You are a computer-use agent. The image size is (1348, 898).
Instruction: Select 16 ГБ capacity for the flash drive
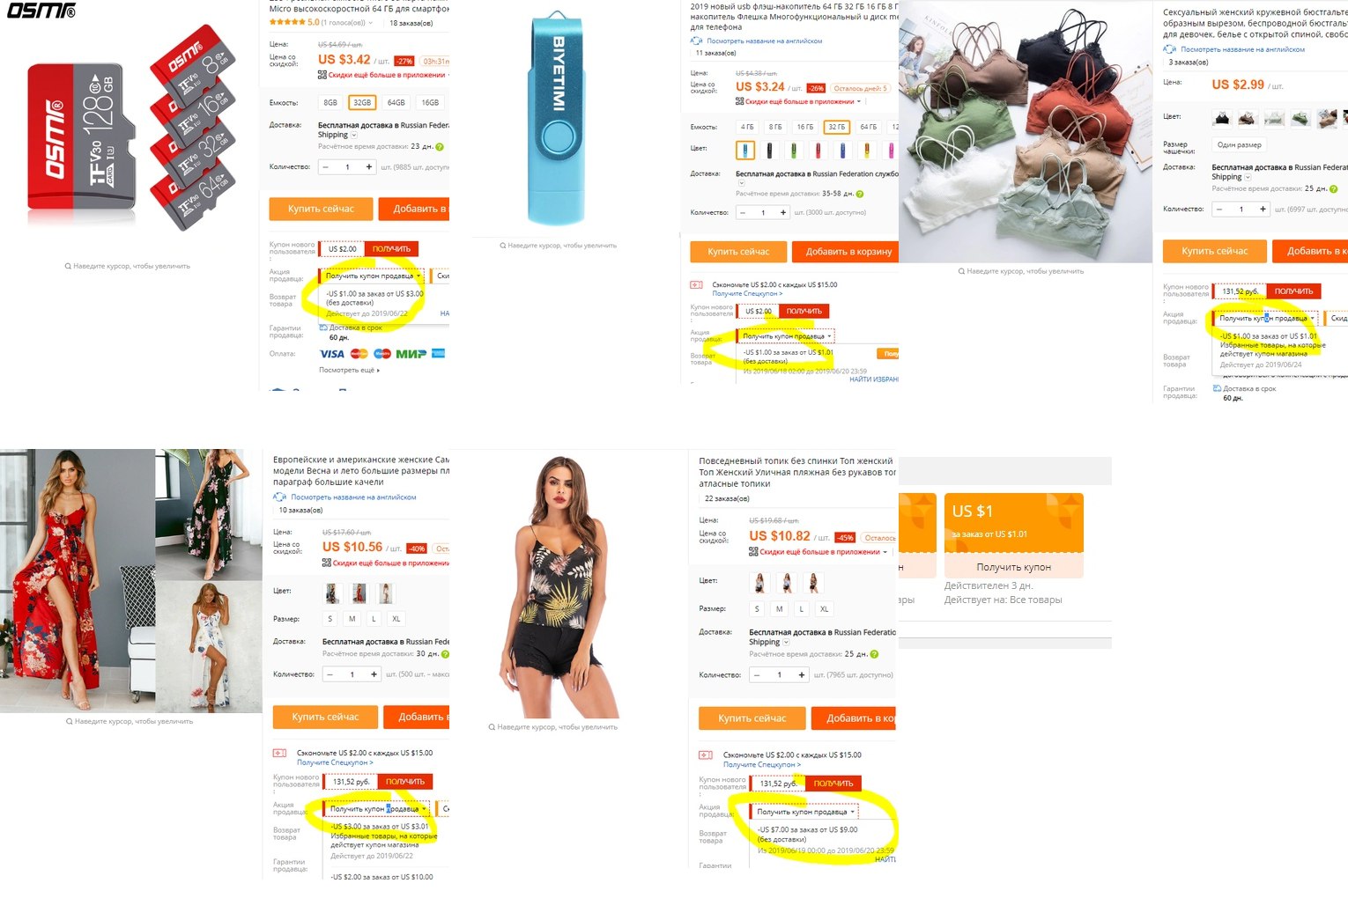(805, 127)
